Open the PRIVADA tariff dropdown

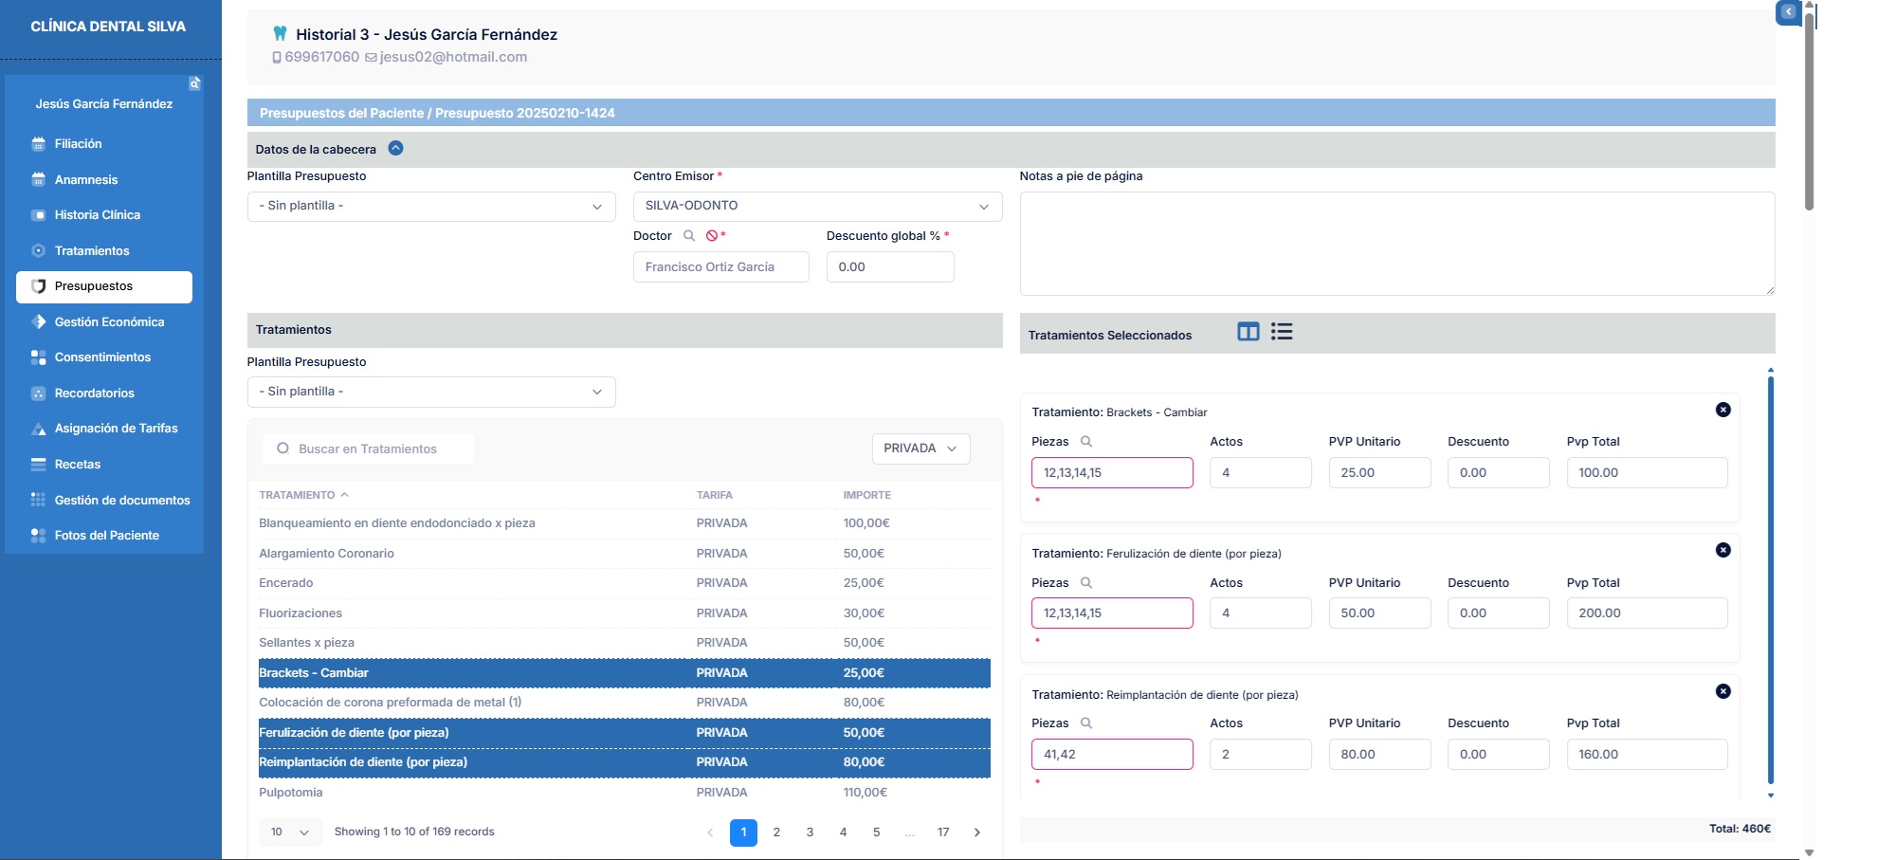[920, 448]
